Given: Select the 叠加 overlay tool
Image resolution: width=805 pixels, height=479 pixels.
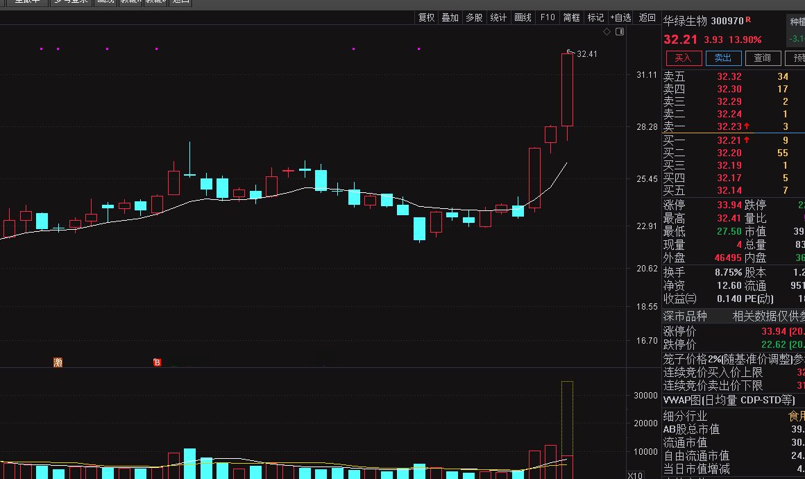Looking at the screenshot, I should pos(450,17).
